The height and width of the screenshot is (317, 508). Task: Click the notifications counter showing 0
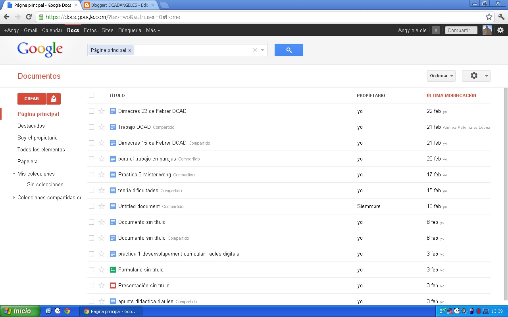(436, 30)
